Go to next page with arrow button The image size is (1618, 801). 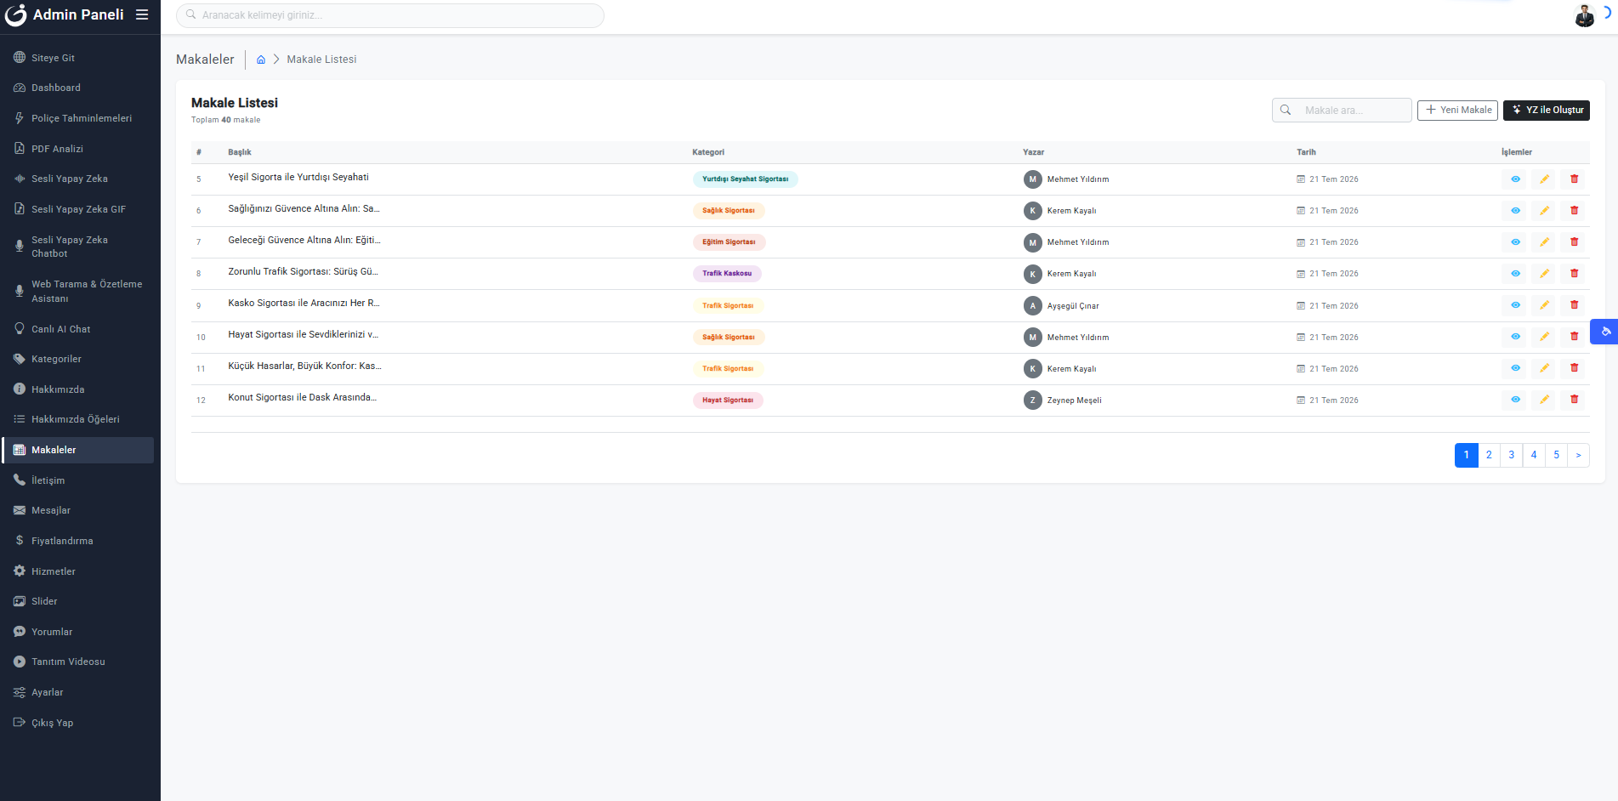(1578, 455)
